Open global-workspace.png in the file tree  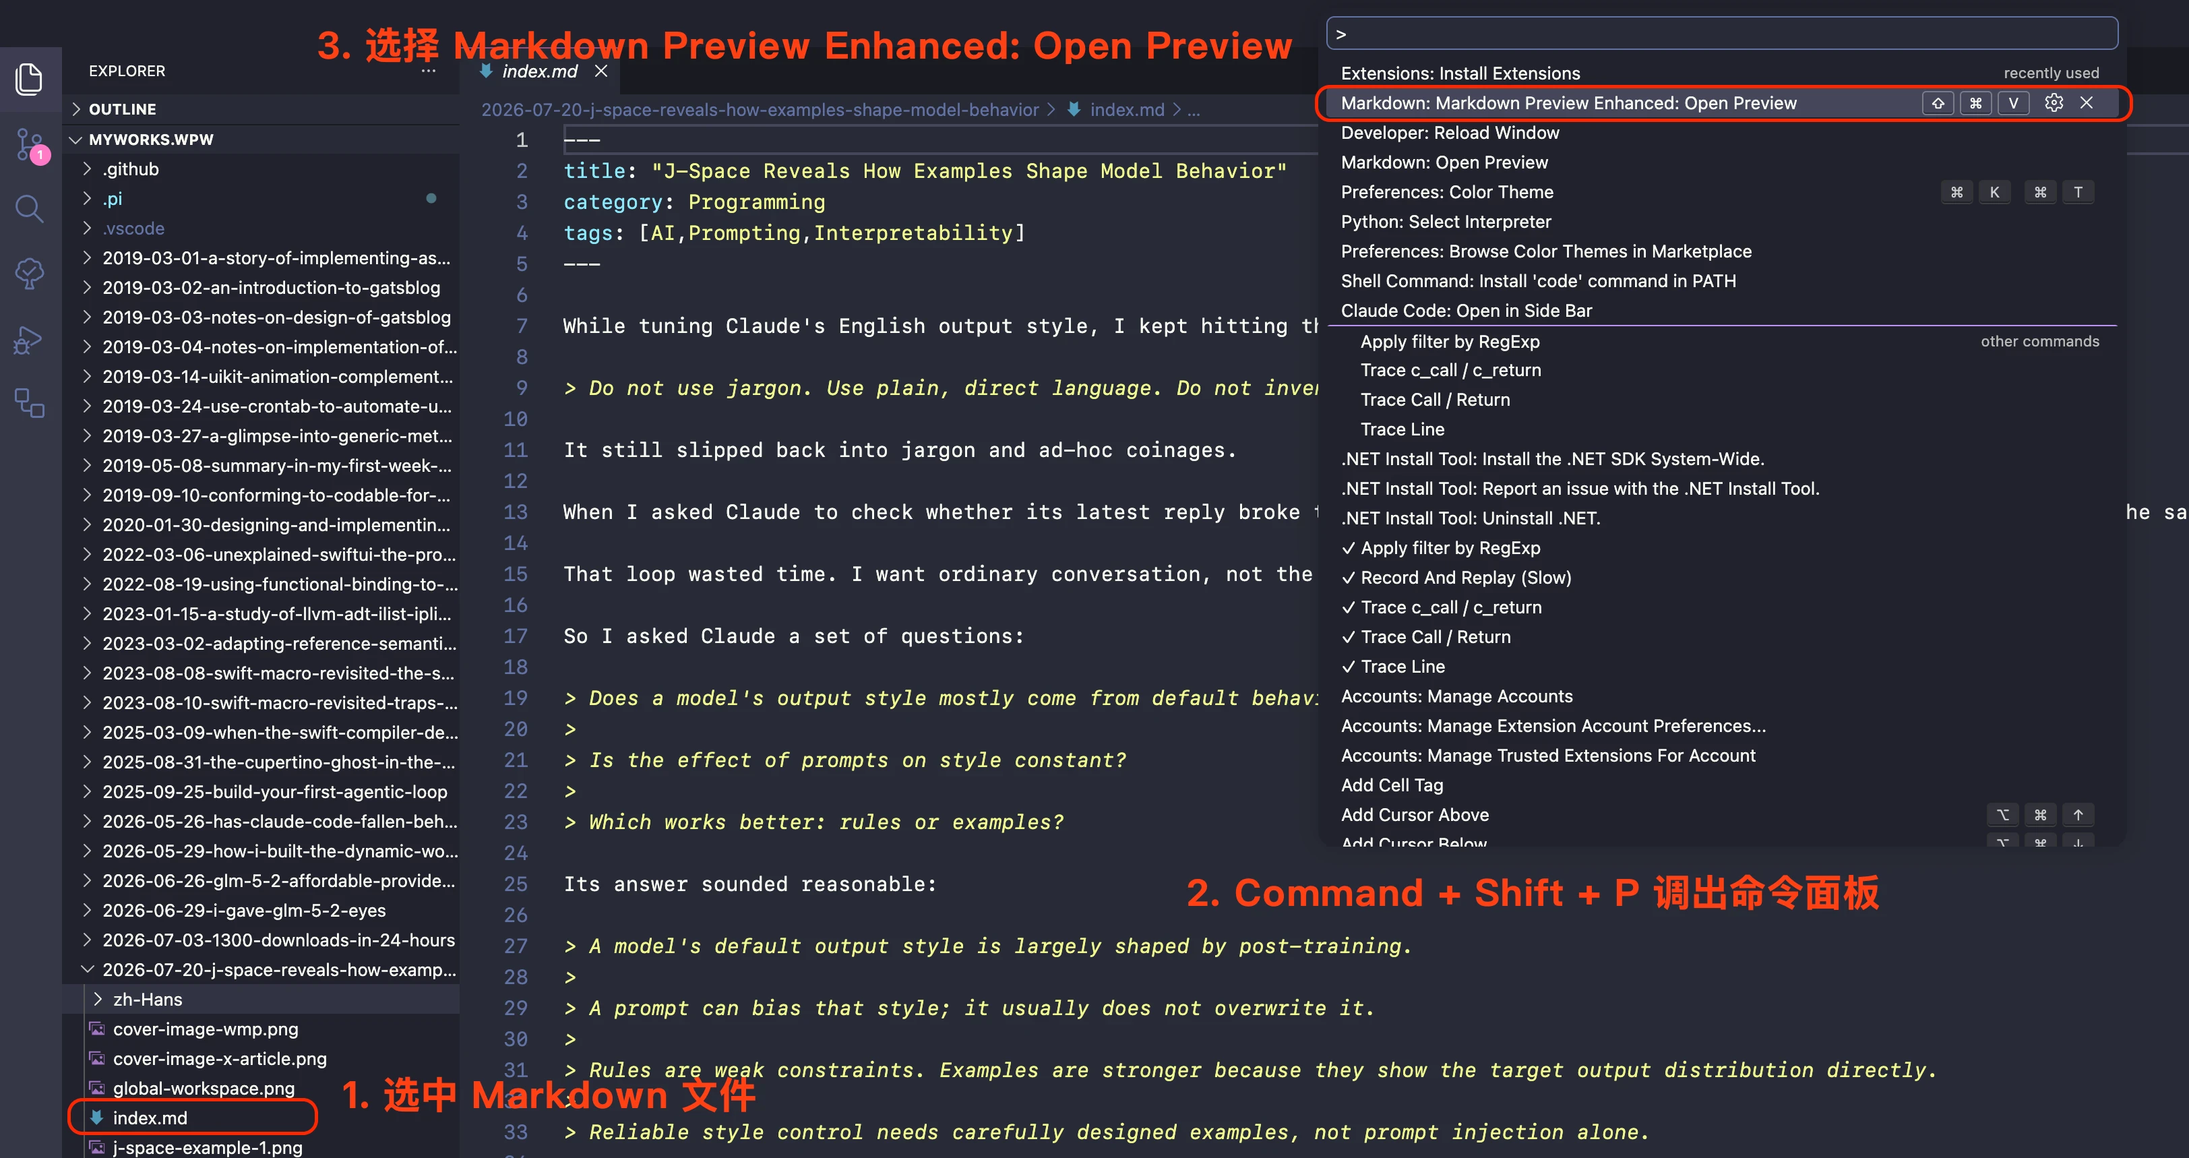pos(261,1089)
